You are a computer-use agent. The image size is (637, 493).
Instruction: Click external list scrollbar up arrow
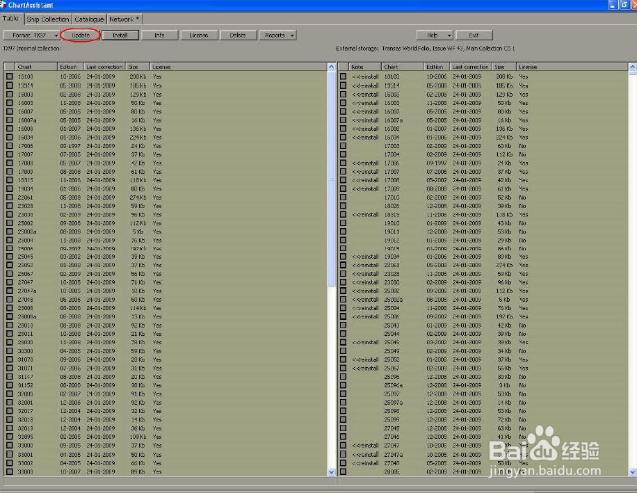click(632, 67)
